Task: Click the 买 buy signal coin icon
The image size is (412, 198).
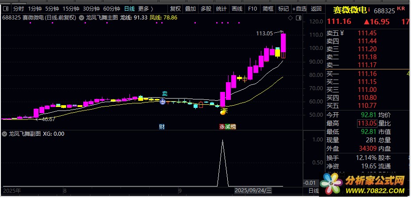Action: click(222, 112)
